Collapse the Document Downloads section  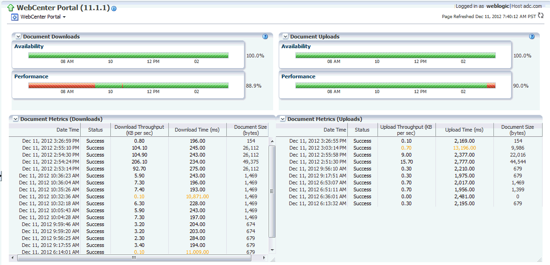(x=18, y=37)
